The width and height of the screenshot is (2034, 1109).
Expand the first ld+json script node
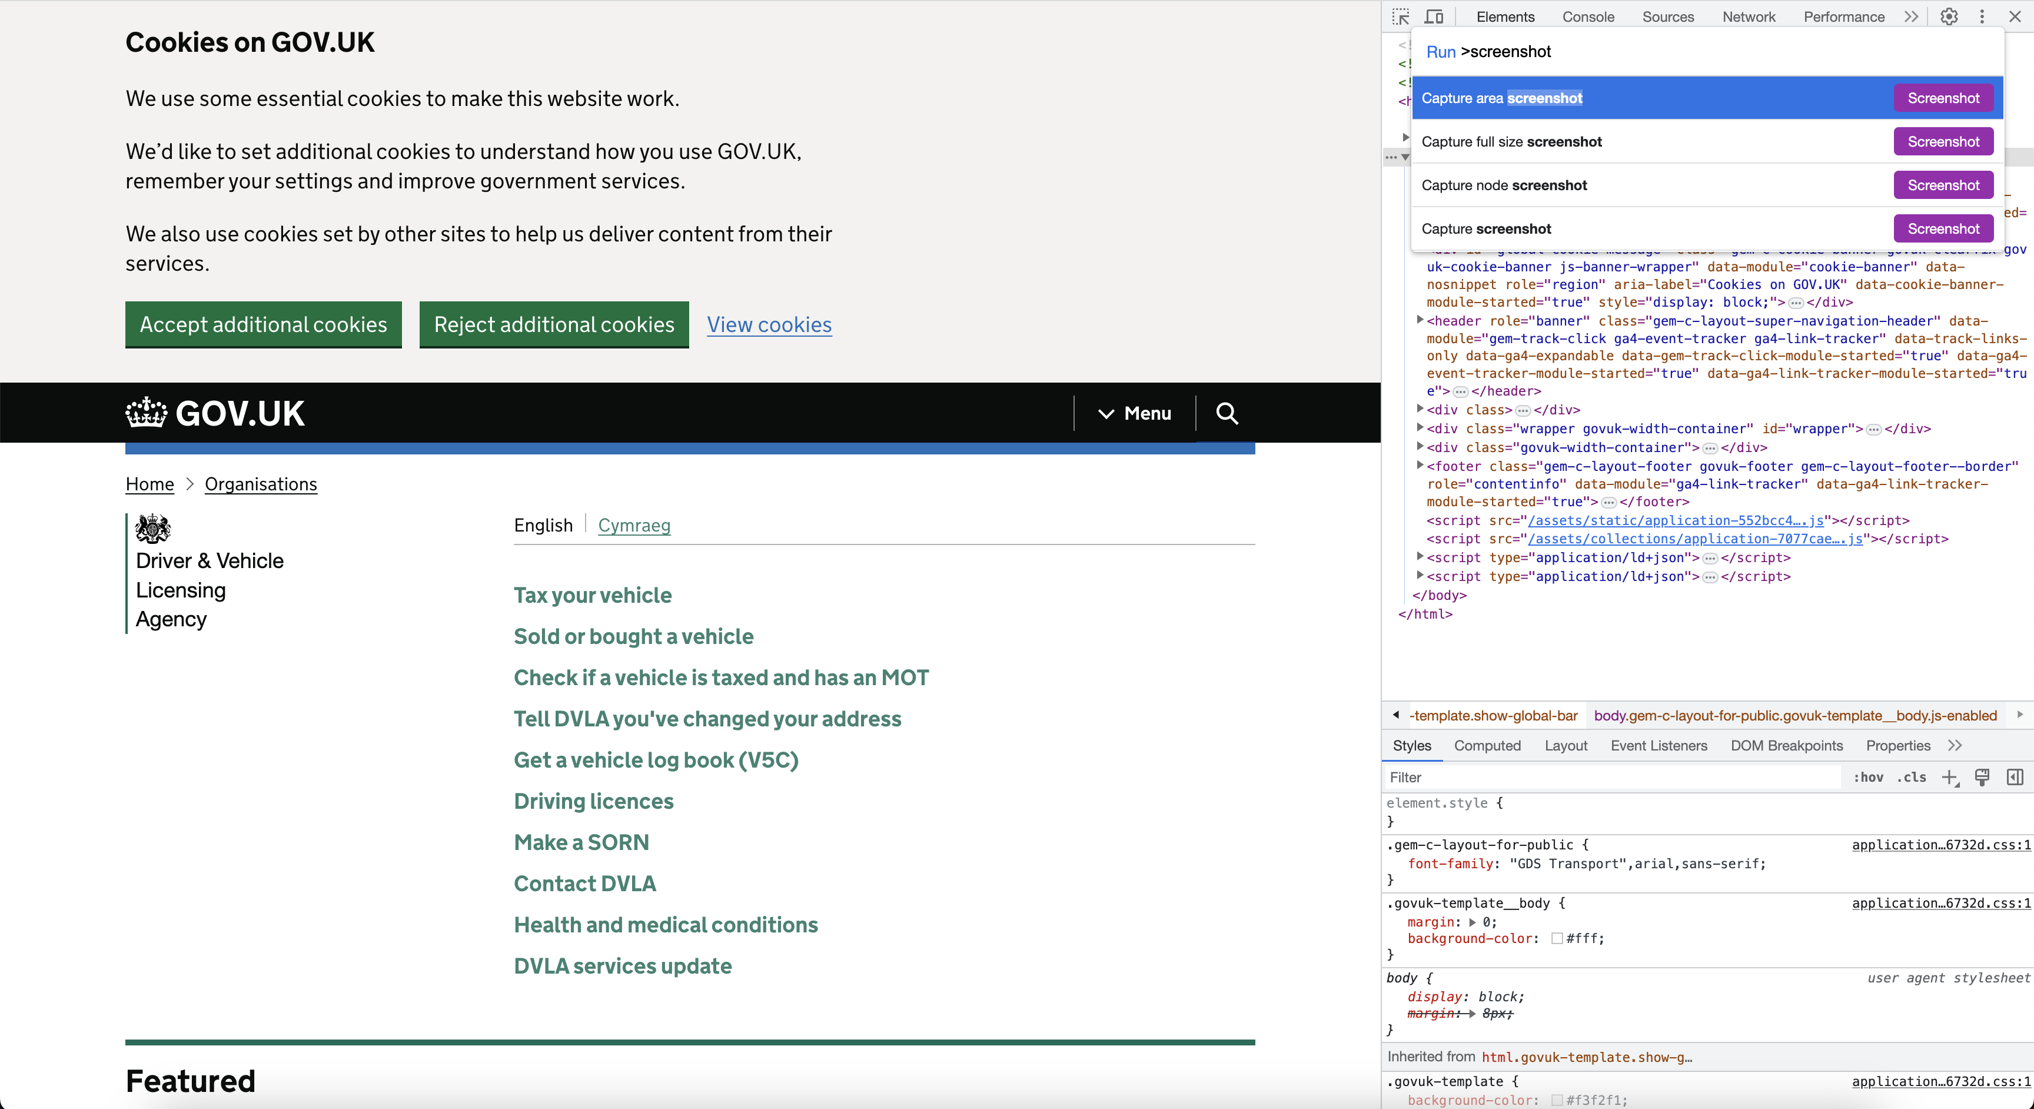pyautogui.click(x=1420, y=557)
